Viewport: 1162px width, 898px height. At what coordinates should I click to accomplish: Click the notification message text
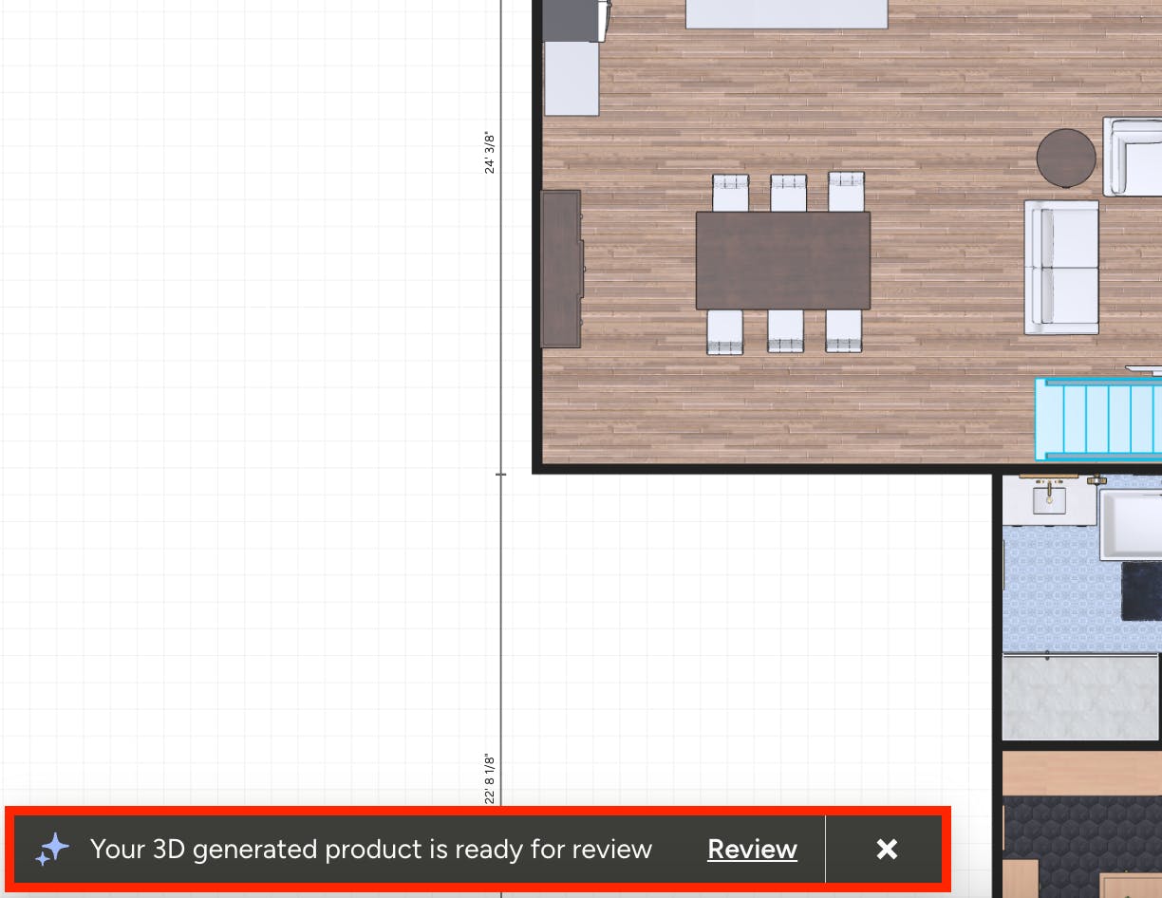click(371, 849)
